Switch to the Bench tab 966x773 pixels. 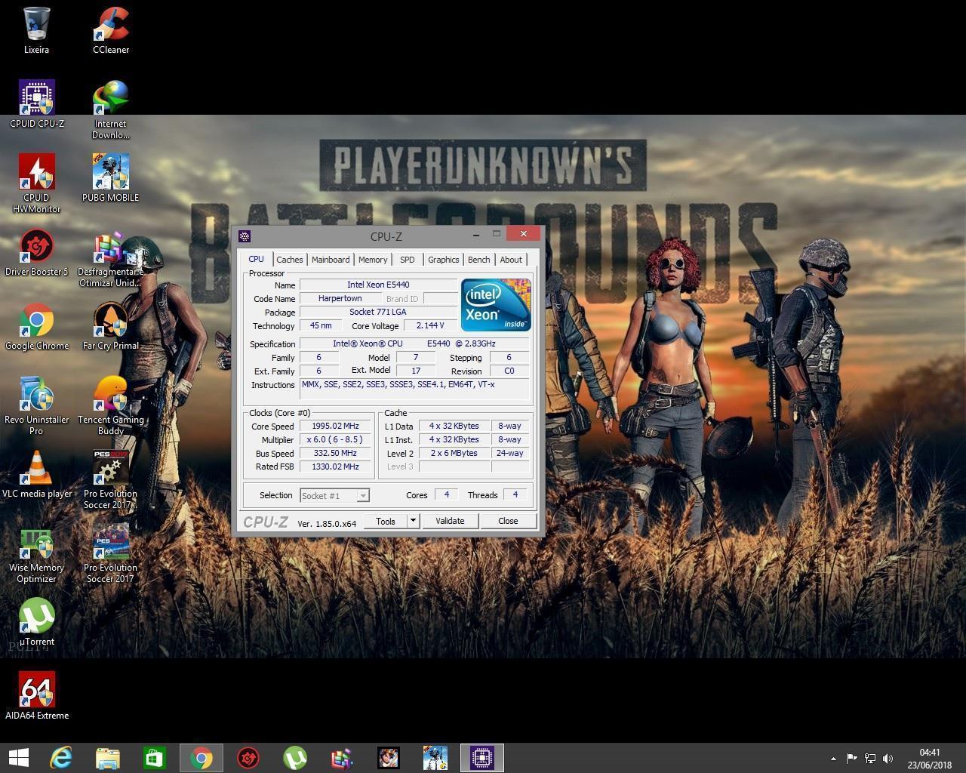(479, 260)
